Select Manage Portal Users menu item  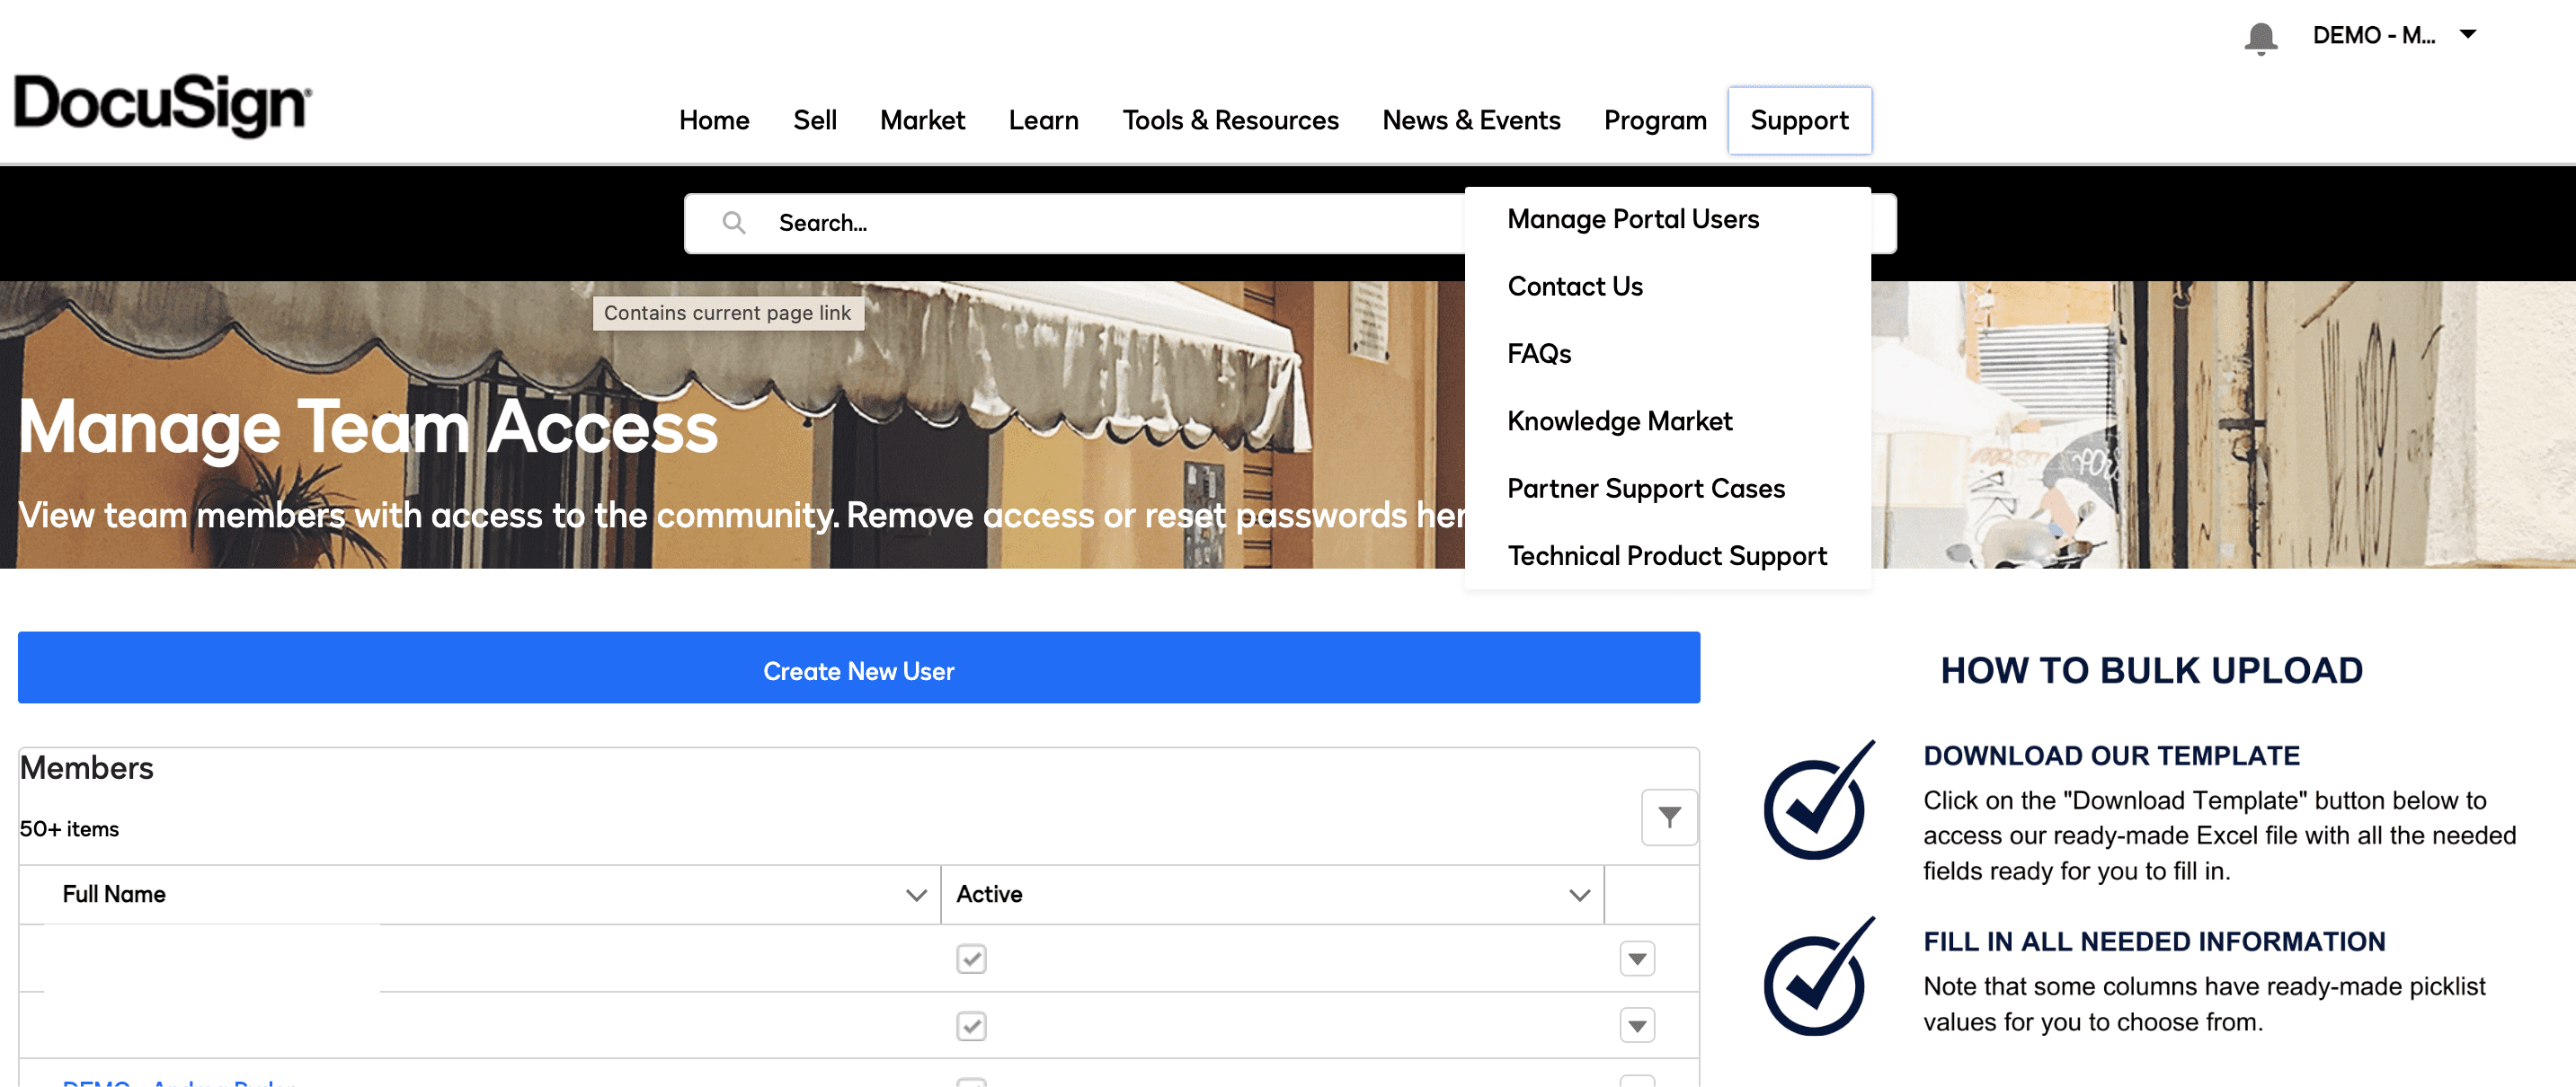coord(1632,220)
